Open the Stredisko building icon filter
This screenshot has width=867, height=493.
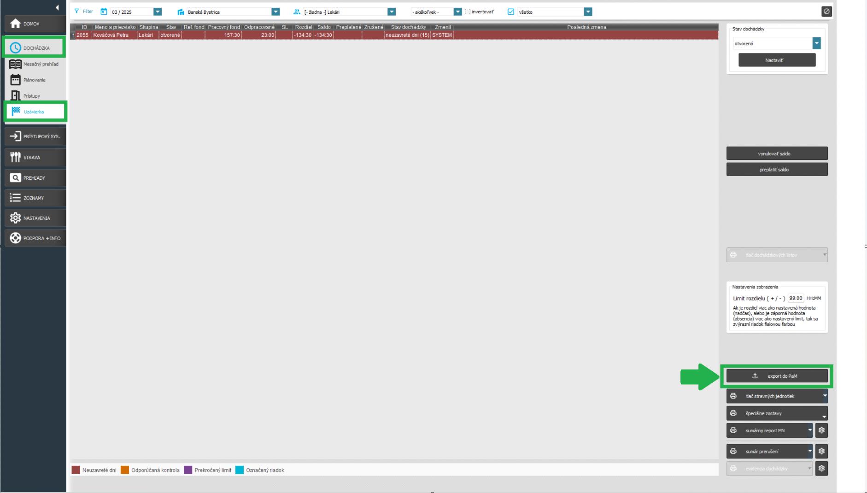point(181,12)
